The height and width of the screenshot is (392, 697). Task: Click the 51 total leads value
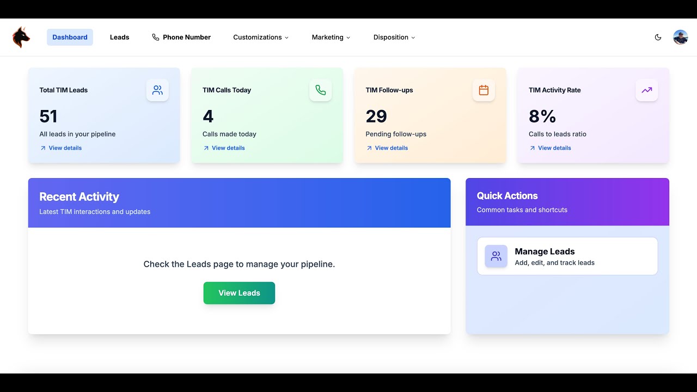point(48,116)
